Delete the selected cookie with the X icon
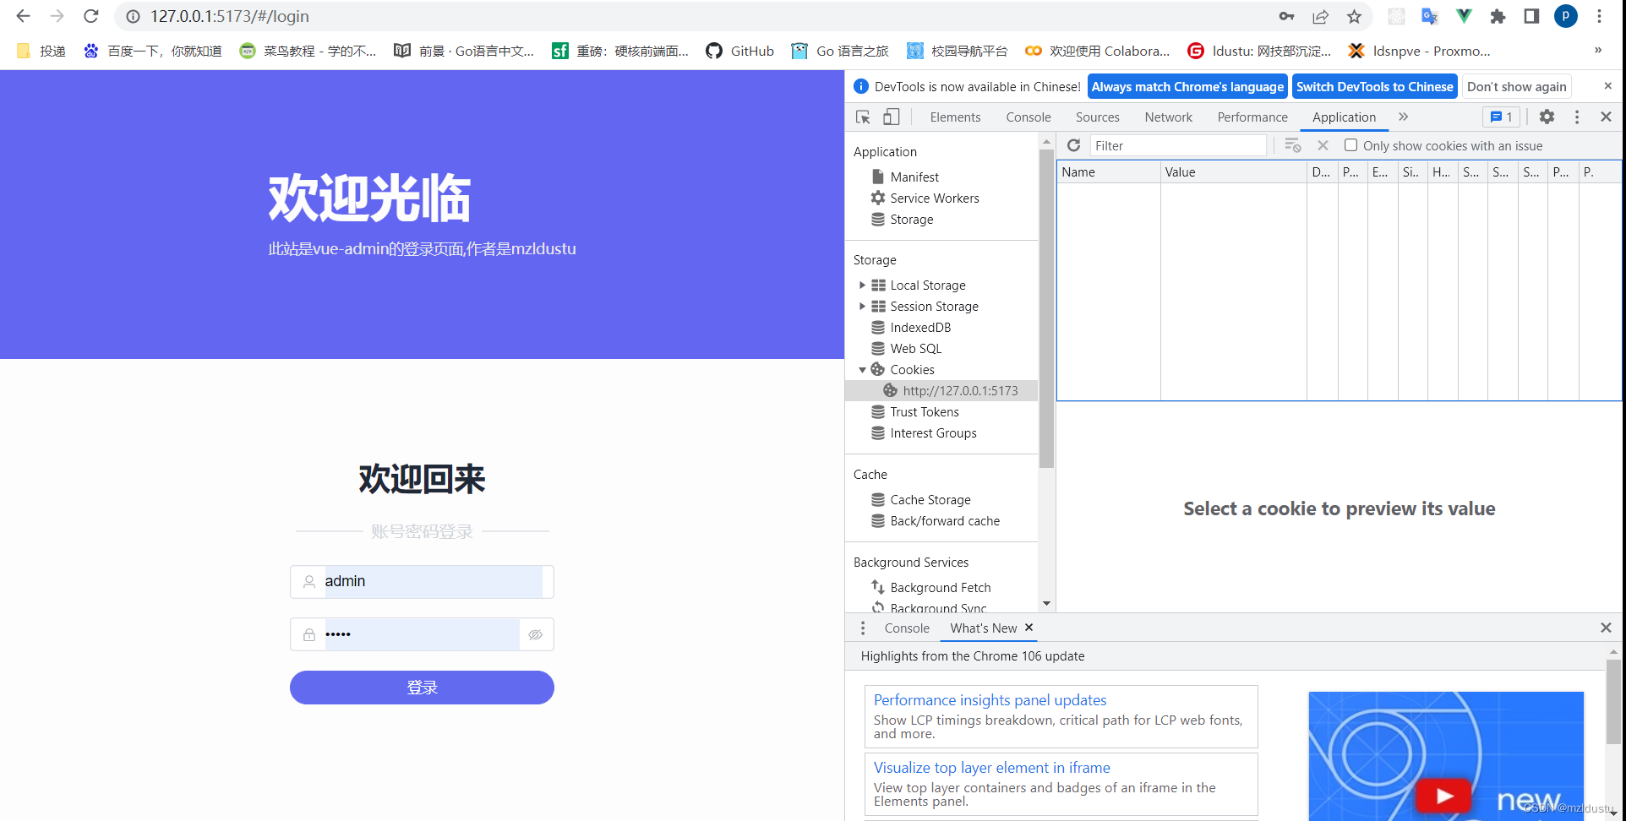The height and width of the screenshot is (821, 1626). 1323,145
